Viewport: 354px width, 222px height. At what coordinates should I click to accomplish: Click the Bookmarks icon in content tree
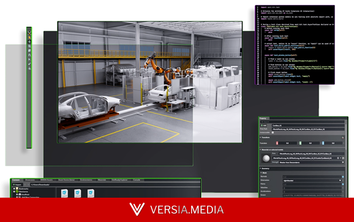tap(17, 188)
